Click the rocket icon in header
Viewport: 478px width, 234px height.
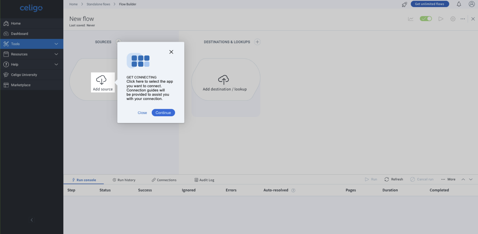tap(404, 4)
